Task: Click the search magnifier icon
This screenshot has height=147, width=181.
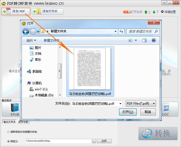Action: [x=156, y=31]
